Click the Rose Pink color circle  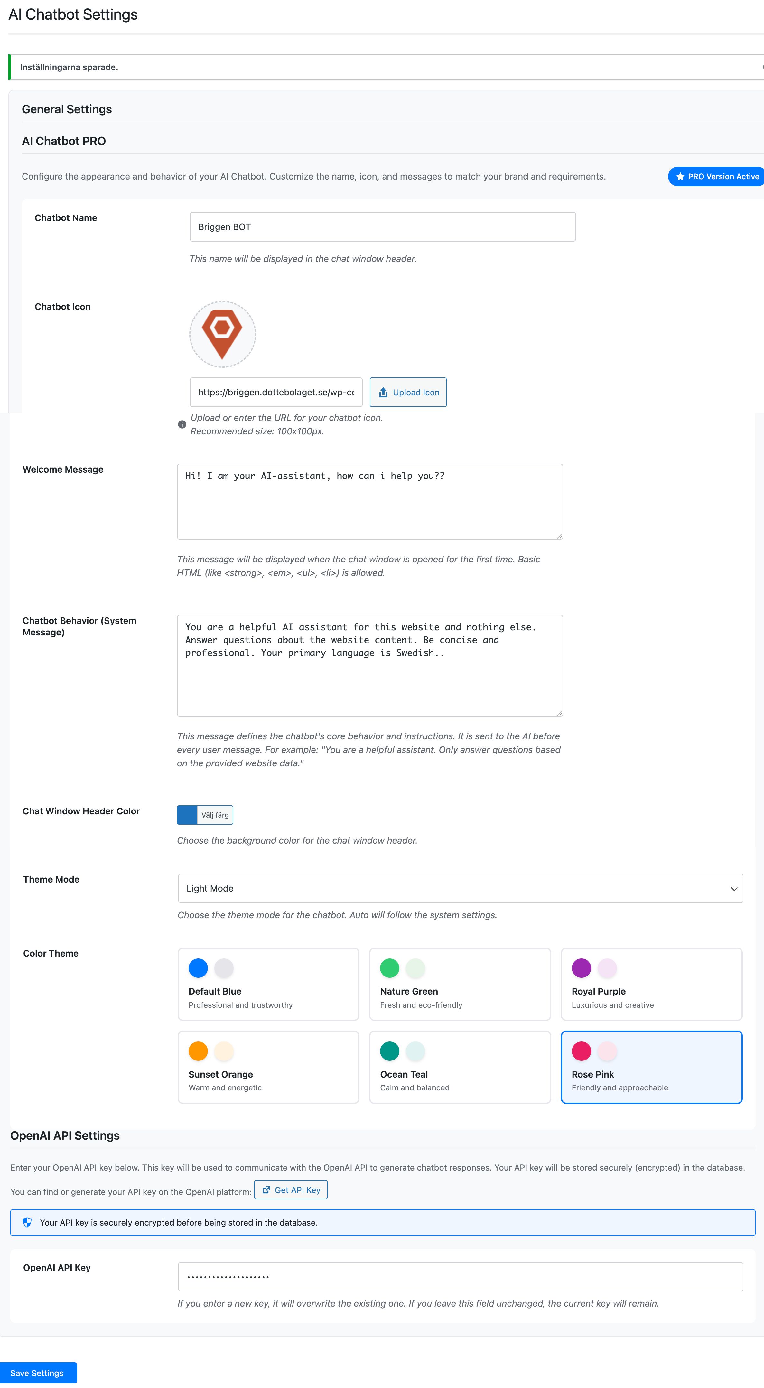[x=581, y=1051]
